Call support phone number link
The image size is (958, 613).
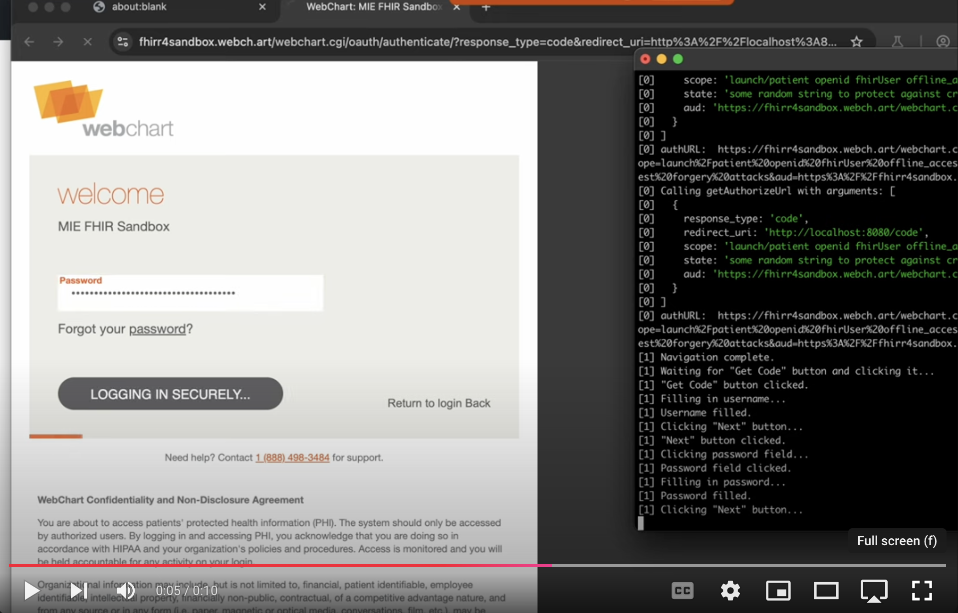pos(292,458)
